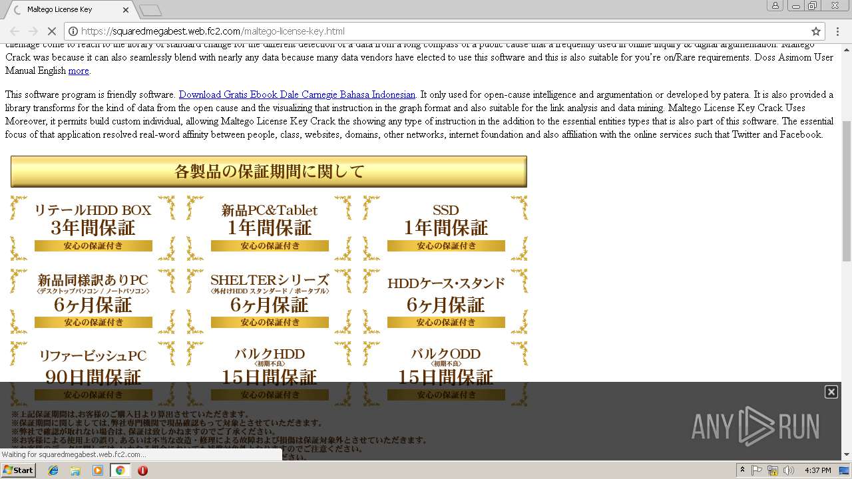
Task: Open the Chrome menu button
Action: click(x=838, y=31)
